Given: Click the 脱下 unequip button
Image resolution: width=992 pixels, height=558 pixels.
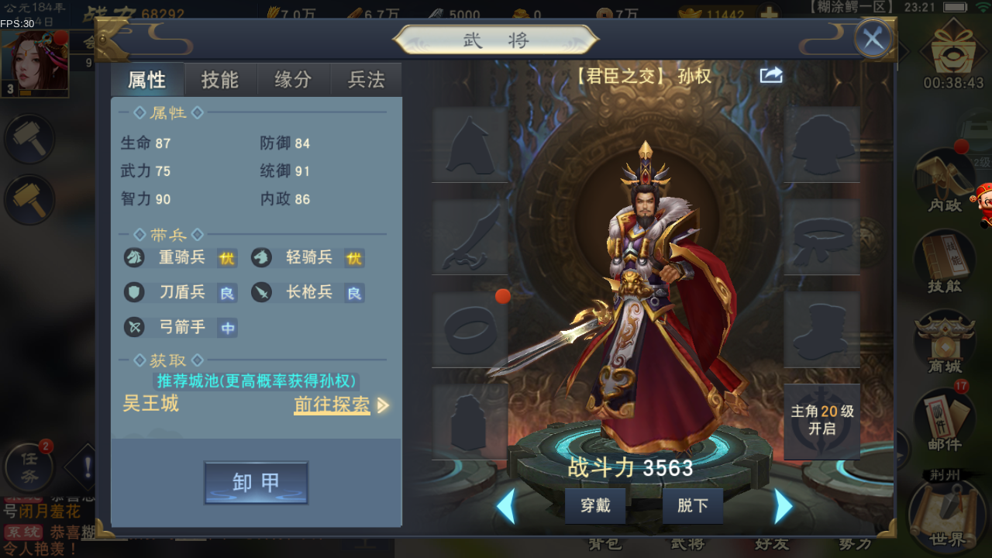Looking at the screenshot, I should (693, 506).
